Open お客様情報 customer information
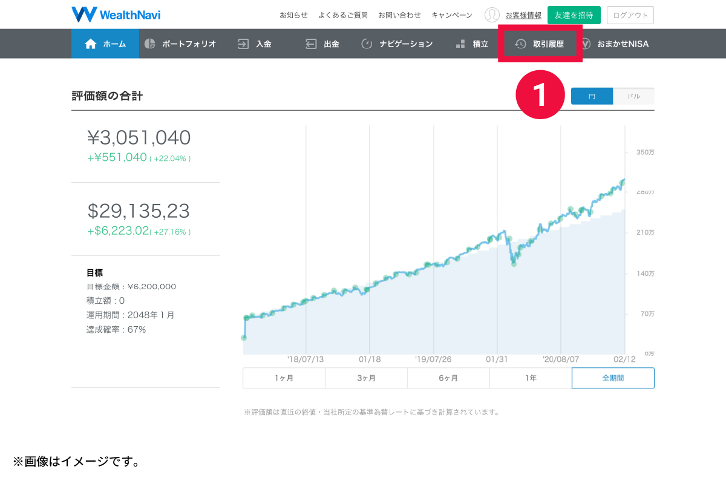The image size is (726, 478). pyautogui.click(x=524, y=15)
